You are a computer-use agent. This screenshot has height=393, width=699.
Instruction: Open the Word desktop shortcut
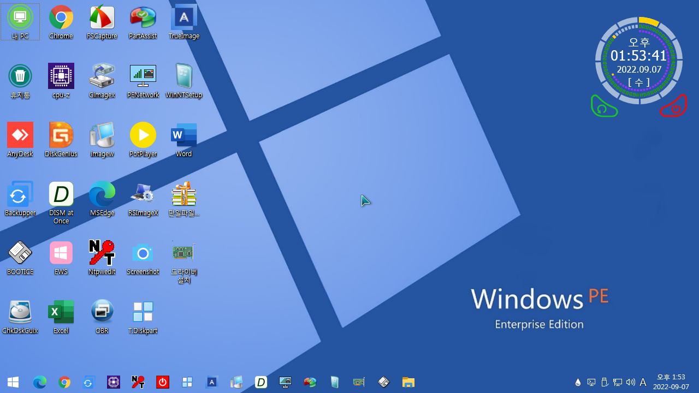coord(184,140)
